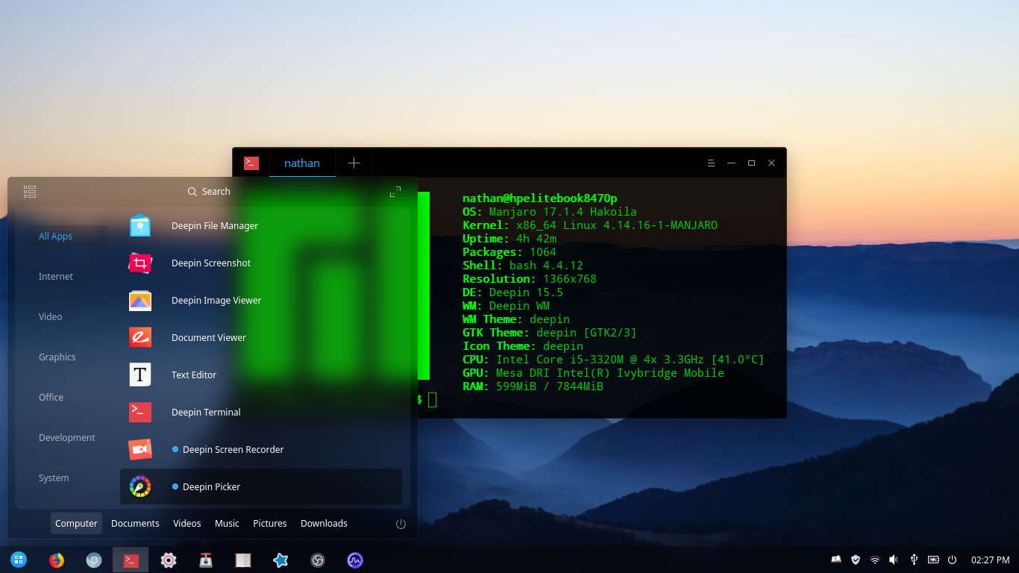The width and height of the screenshot is (1019, 573).
Task: Start Deepin Screen Recorder from launcher
Action: tap(261, 449)
